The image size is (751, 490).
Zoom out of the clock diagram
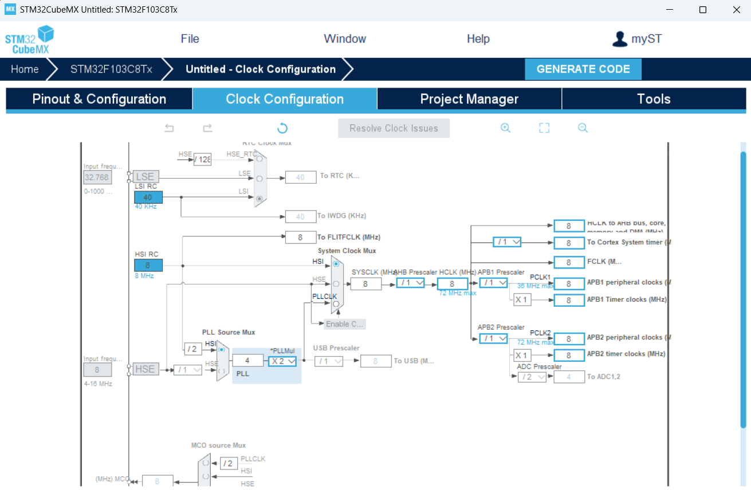(x=583, y=128)
